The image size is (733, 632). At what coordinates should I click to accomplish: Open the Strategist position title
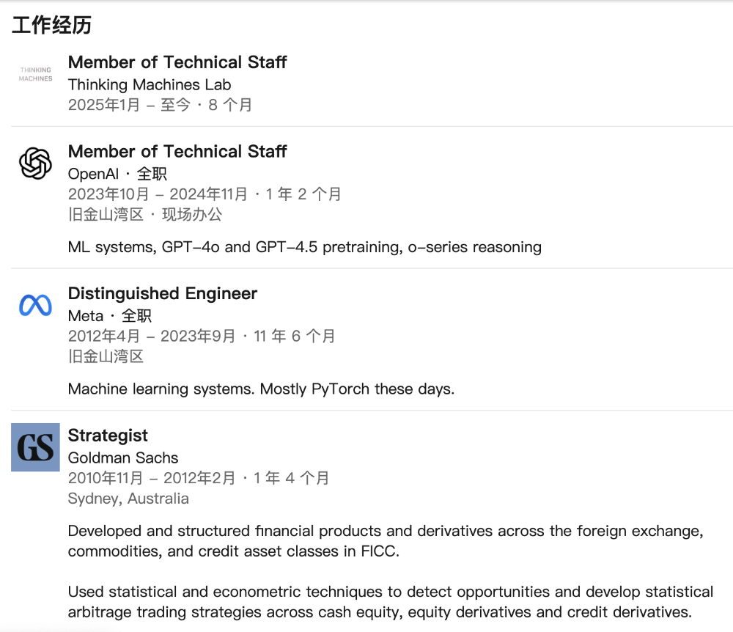[x=108, y=436]
